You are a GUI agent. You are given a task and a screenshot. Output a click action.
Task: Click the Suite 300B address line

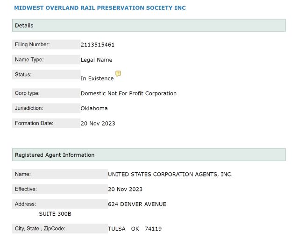(55, 214)
